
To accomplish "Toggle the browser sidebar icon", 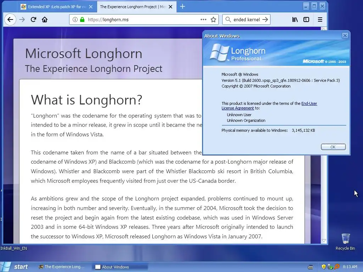I will coord(306,20).
